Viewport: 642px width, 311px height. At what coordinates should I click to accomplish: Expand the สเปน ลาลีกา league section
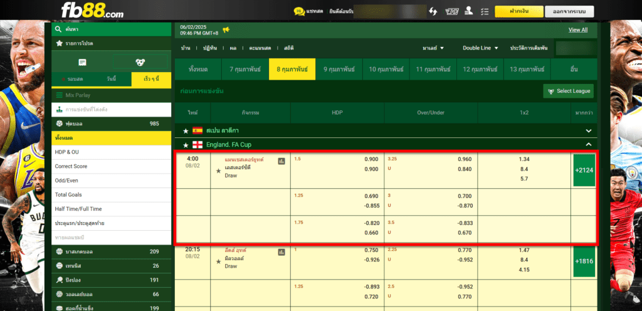pyautogui.click(x=588, y=131)
